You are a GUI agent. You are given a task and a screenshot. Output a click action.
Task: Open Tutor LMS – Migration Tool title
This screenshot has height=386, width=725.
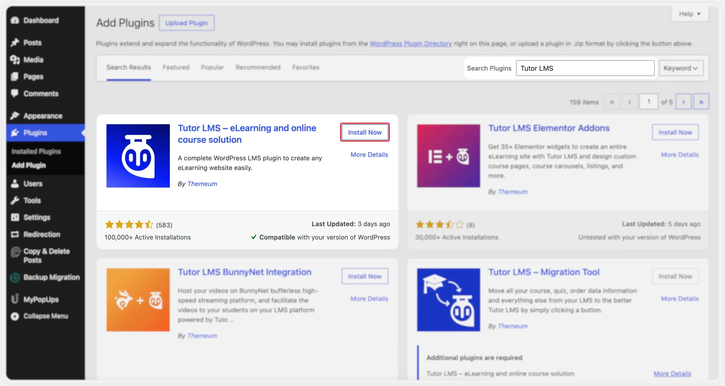(x=544, y=272)
